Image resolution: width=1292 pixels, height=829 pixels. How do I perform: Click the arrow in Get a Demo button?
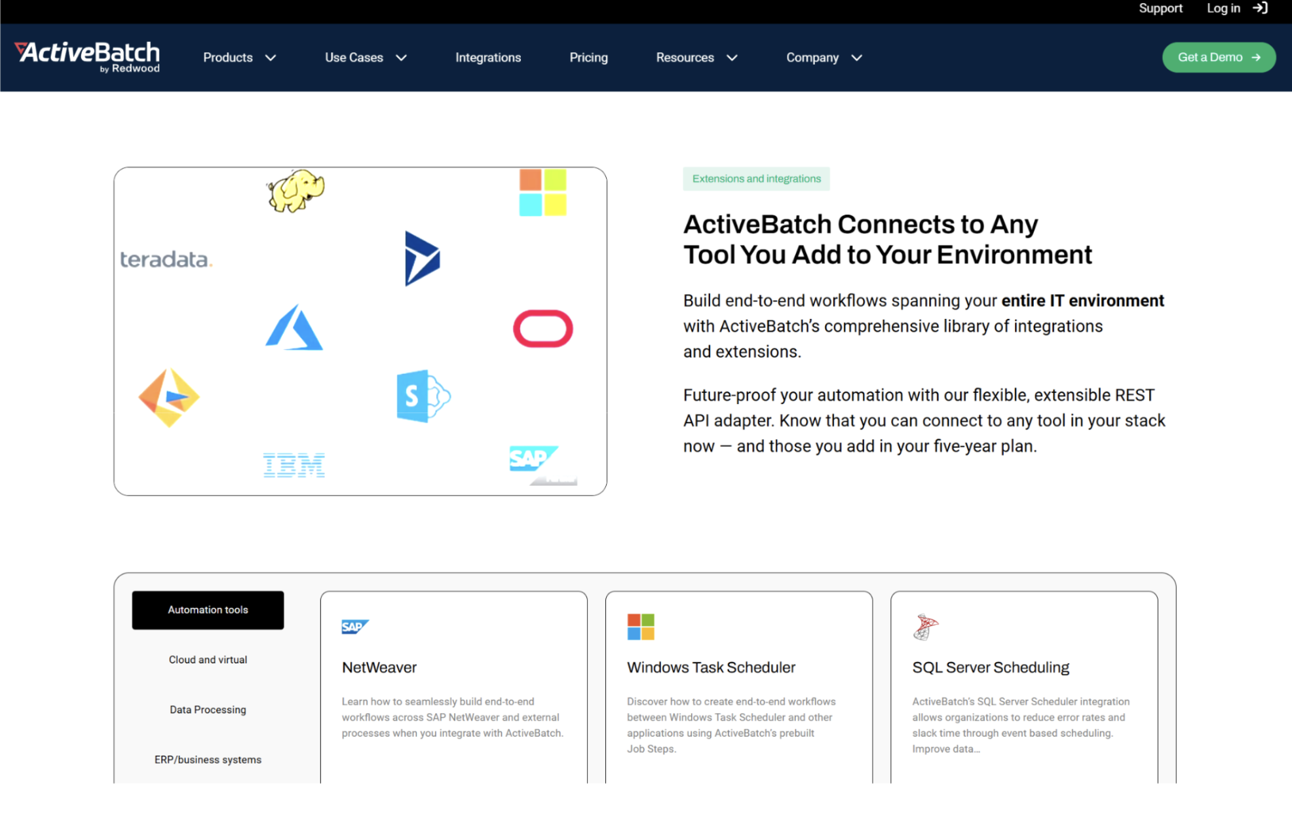[x=1256, y=58]
